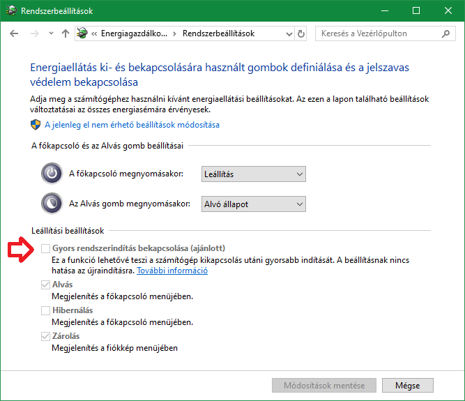This screenshot has width=465, height=401.
Task: Minimize the Rendszerbeállítások window
Action: click(385, 10)
